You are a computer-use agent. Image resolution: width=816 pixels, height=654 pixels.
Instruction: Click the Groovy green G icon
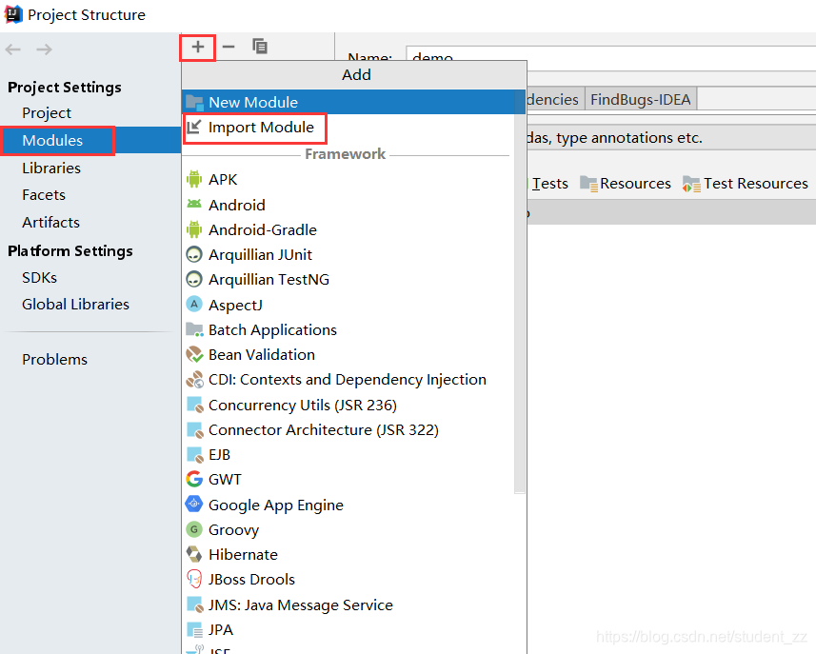194,529
